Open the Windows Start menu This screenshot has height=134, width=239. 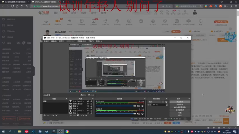tap(3, 131)
